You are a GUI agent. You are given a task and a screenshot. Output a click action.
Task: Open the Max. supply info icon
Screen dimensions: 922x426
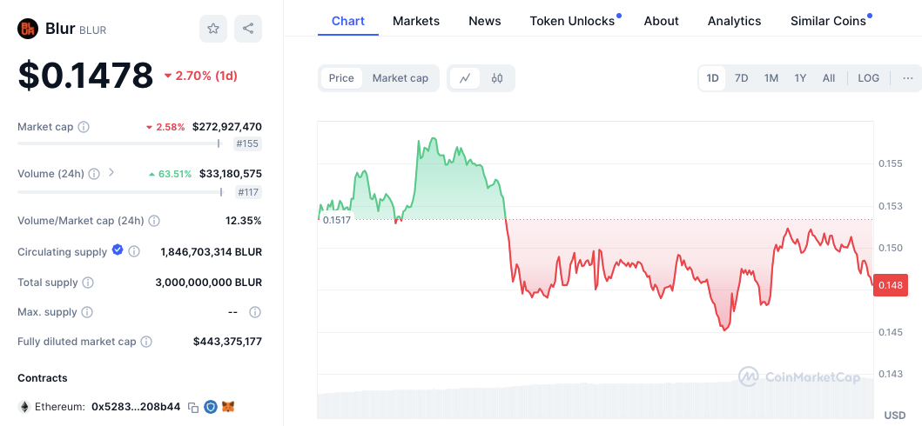(x=86, y=311)
